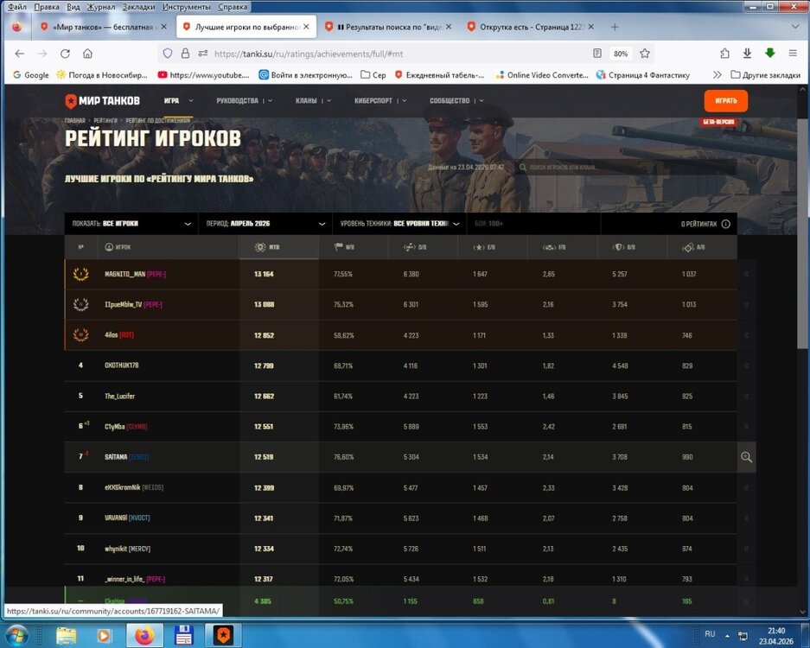Open the extensions puzzle icon in toolbar
The height and width of the screenshot is (648, 810).
pyautogui.click(x=724, y=54)
